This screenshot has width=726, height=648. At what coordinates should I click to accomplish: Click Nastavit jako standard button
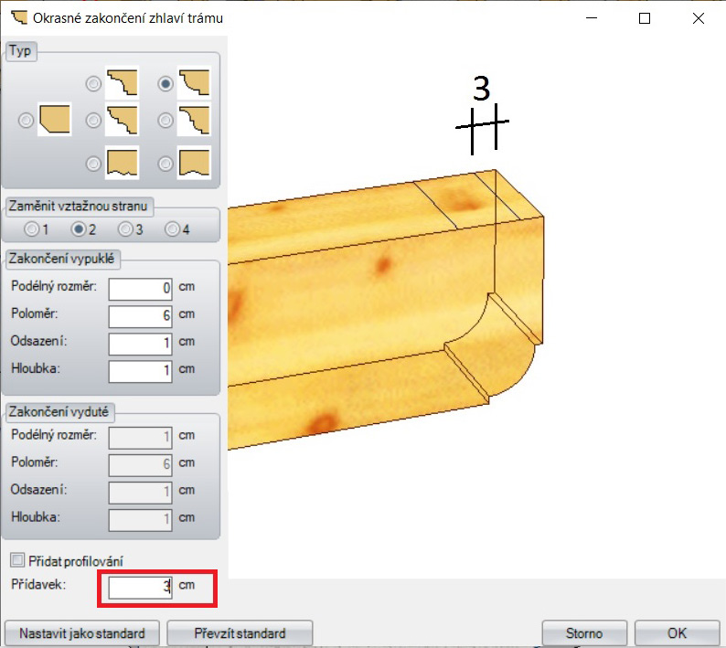click(82, 632)
